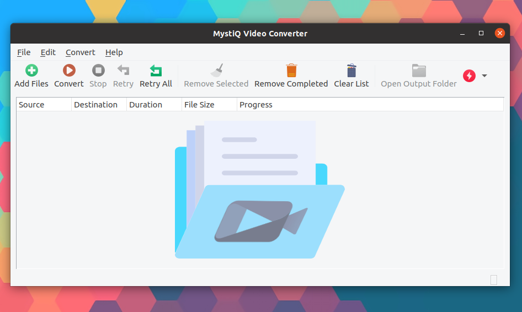Click the Progress column header
Screen dimensions: 522x312
pyautogui.click(x=370, y=105)
